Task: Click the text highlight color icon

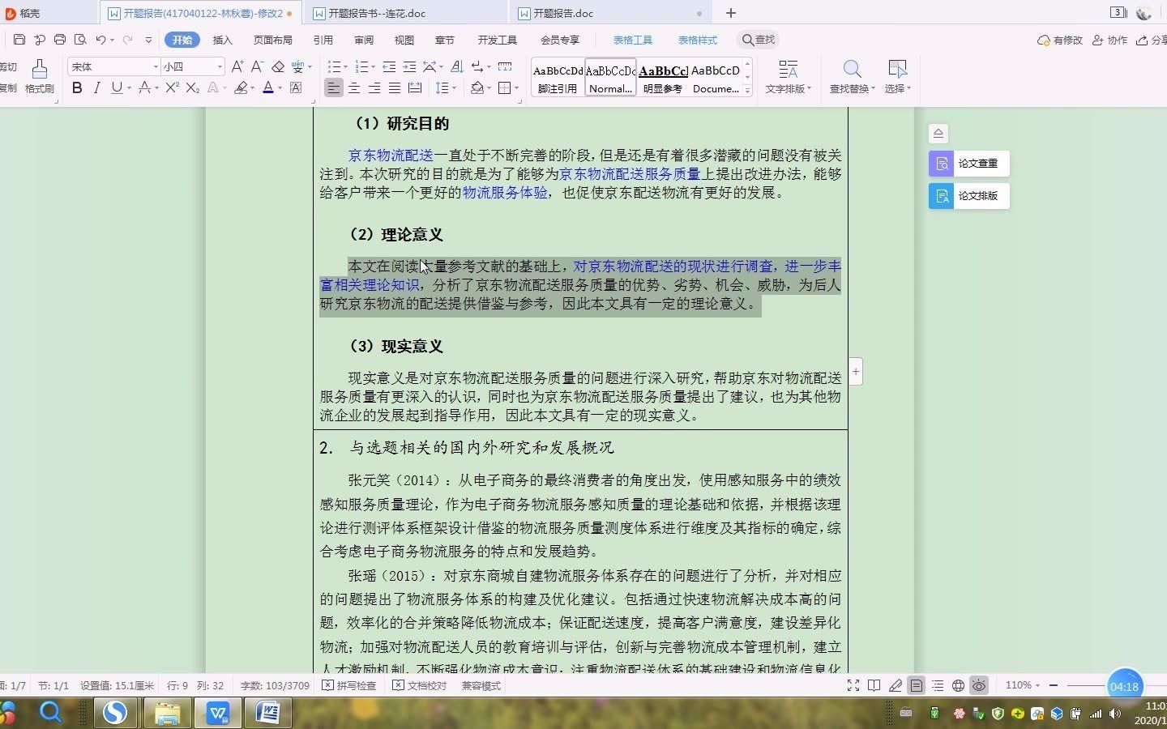Action: tap(241, 87)
